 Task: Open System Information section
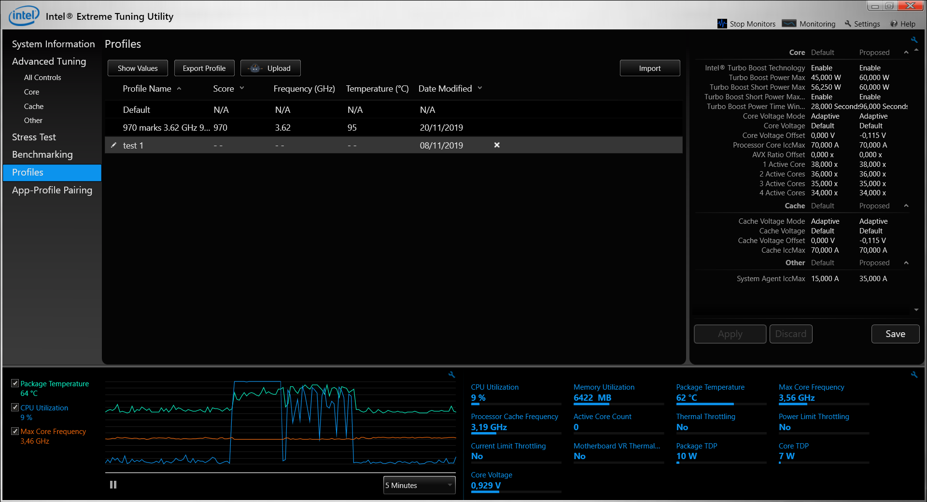(53, 44)
